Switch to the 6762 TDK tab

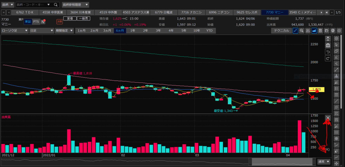[25, 12]
